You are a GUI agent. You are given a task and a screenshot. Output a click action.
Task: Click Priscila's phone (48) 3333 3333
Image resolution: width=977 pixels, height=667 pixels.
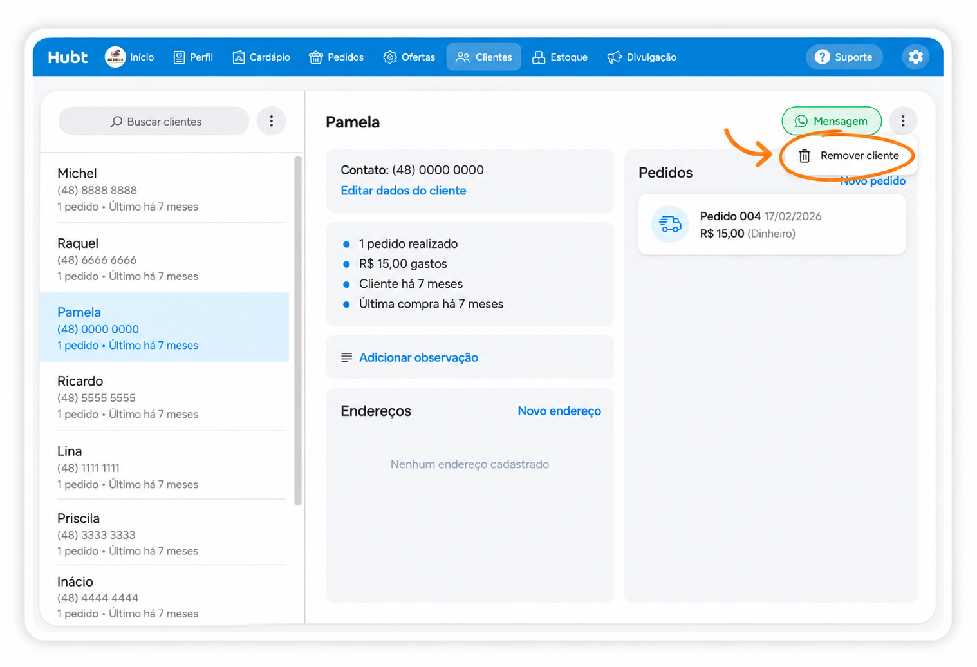pos(97,535)
